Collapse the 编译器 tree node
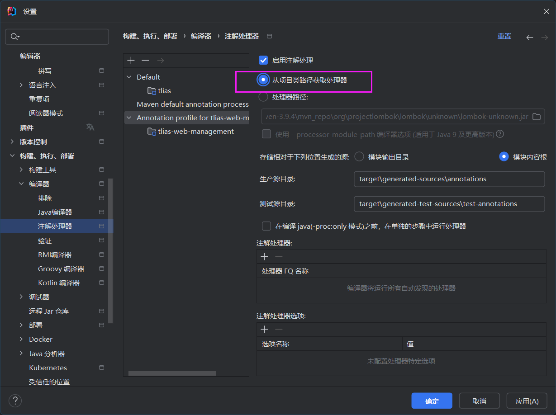556x415 pixels. point(21,184)
